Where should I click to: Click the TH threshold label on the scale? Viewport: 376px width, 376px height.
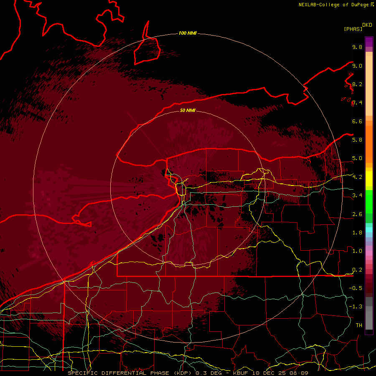359,325
